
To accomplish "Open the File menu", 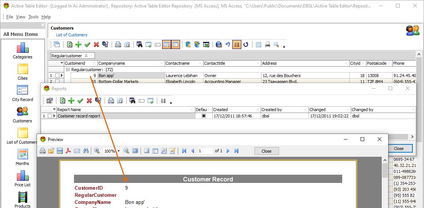I will (x=9, y=17).
